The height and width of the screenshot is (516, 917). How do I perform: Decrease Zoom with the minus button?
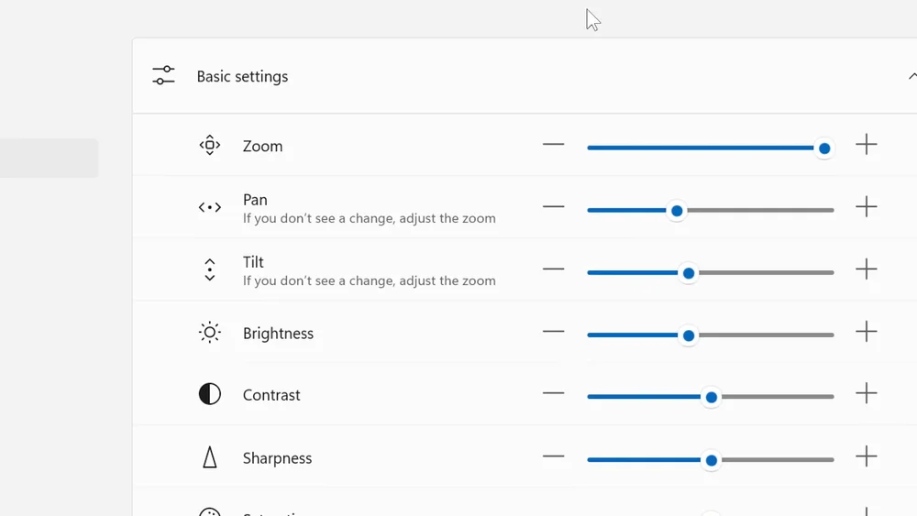click(x=553, y=145)
